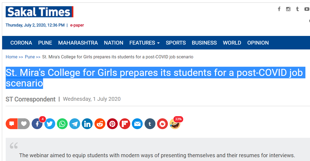The height and width of the screenshot is (161, 310).
Task: Send article via blue email icon
Action: coord(137,124)
